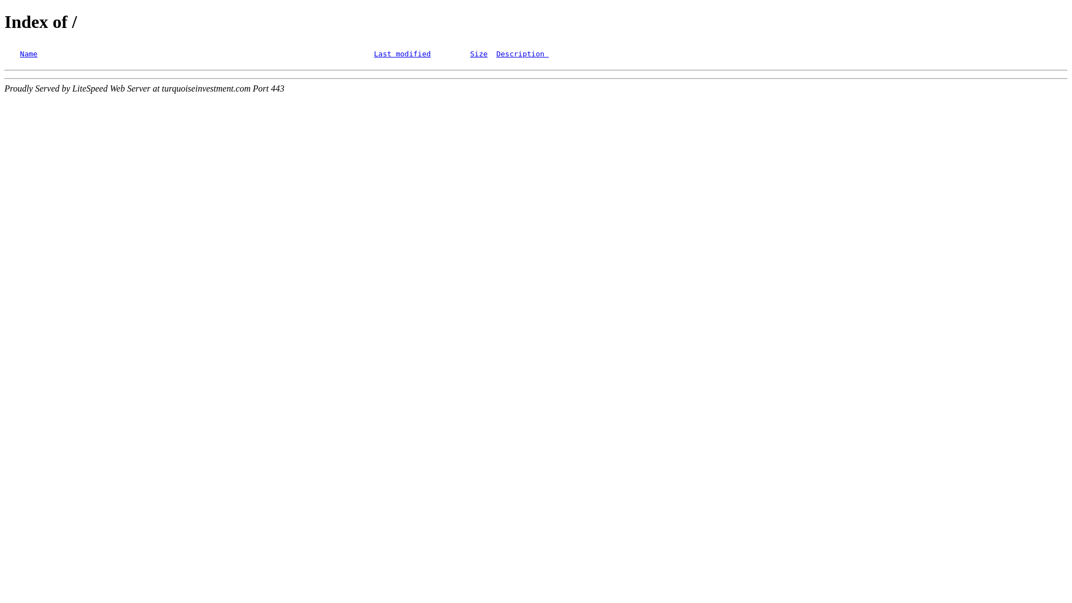The image size is (1072, 603).
Task: Click the turquoiseinvestment.com domain text
Action: pyautogui.click(x=206, y=89)
